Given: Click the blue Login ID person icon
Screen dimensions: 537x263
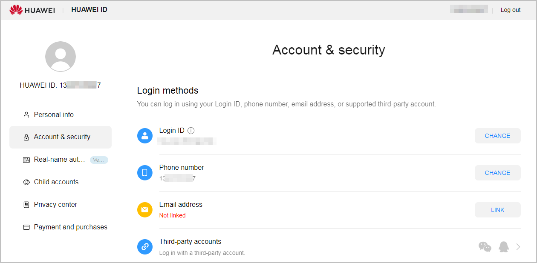Looking at the screenshot, I should click(x=145, y=136).
